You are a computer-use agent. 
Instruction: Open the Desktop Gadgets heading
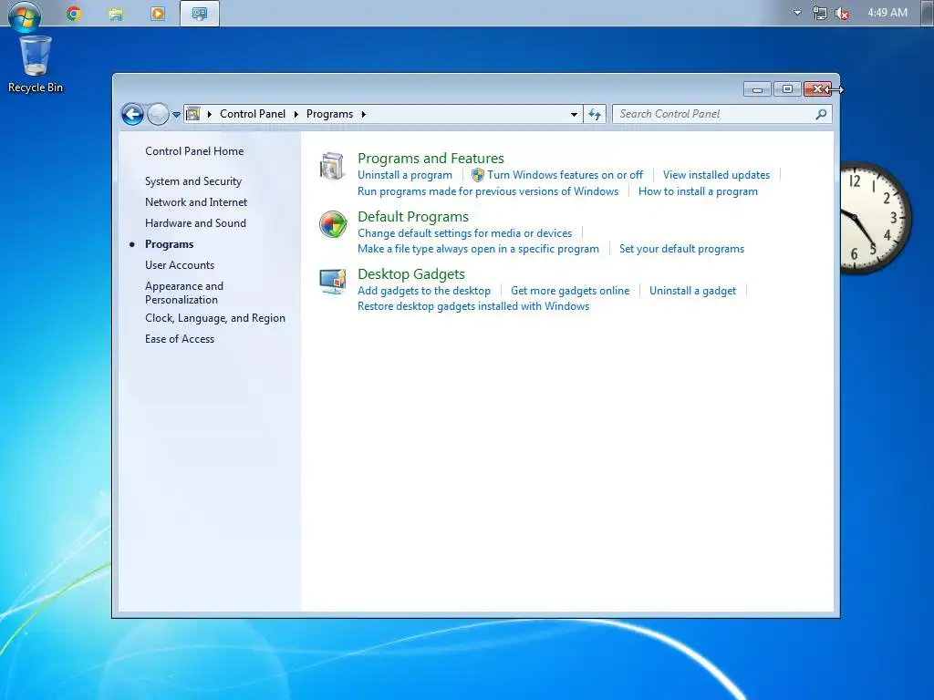pos(411,273)
